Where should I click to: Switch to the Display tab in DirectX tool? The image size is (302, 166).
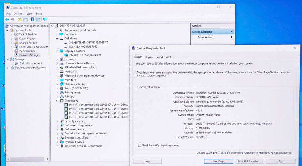tap(149, 57)
